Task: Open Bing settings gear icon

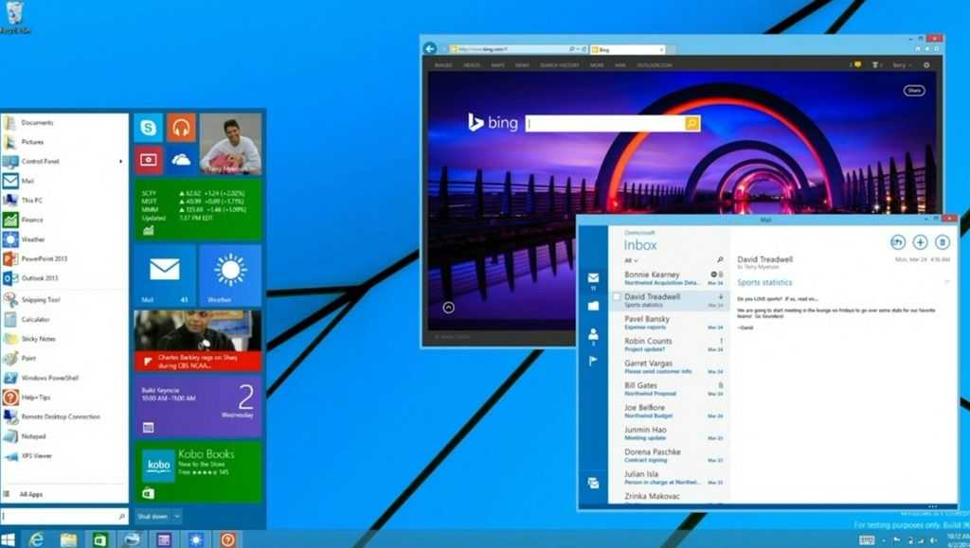Action: pyautogui.click(x=926, y=65)
